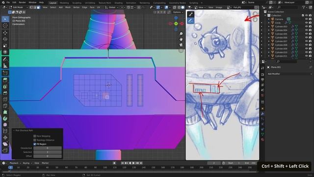Select the Move tool

[5, 32]
